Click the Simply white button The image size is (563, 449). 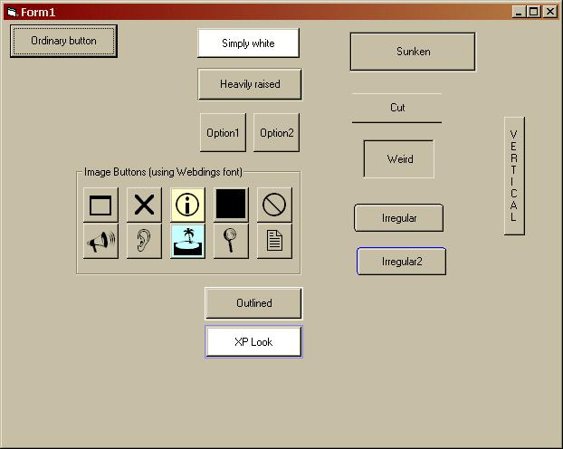coord(248,43)
